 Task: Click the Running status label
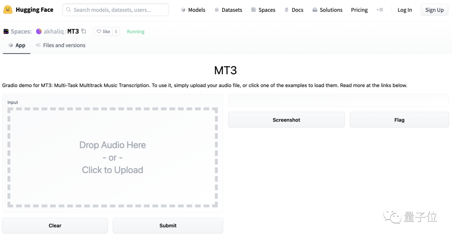coord(136,31)
